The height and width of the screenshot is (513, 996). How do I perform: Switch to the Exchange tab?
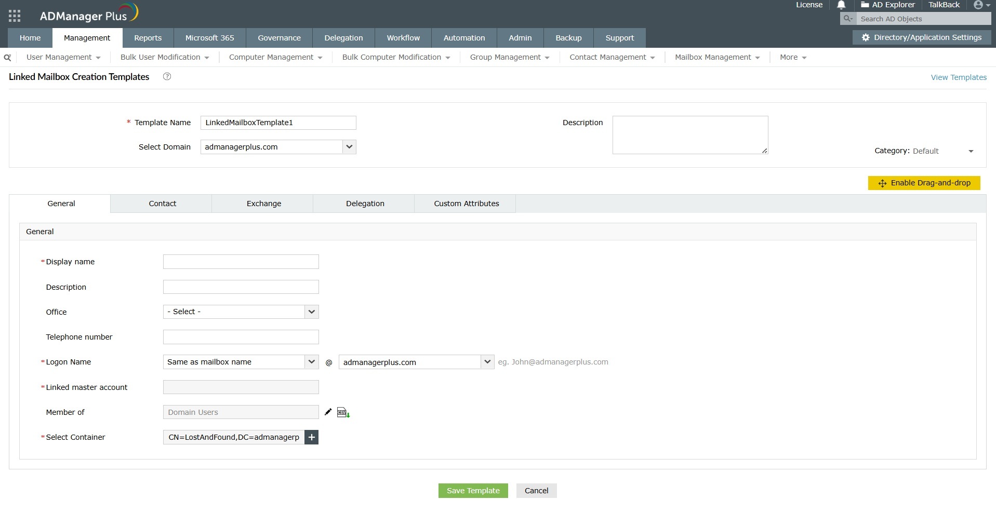[263, 204]
